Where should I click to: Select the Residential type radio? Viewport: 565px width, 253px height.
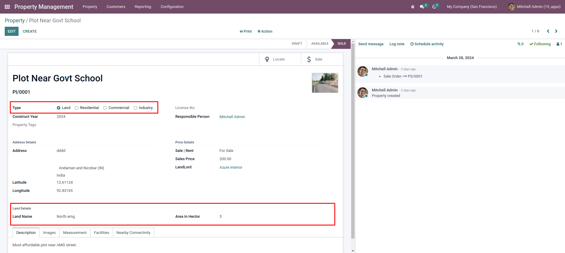point(77,108)
